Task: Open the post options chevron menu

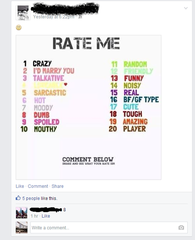Action: pos(186,8)
